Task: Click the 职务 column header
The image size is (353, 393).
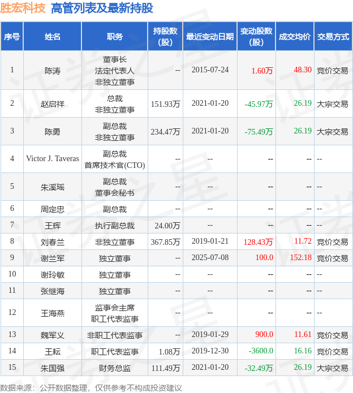Action: coord(115,37)
